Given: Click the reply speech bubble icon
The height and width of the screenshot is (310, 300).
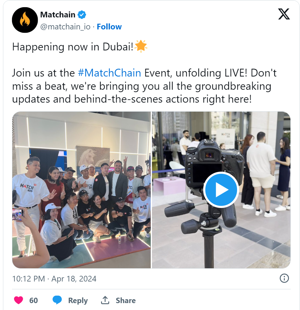Looking at the screenshot, I should (x=57, y=300).
